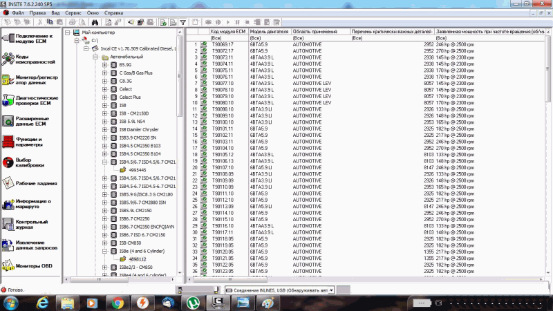Click the Stop toolbar button
This screenshot has width=553, height=311.
[247, 22]
